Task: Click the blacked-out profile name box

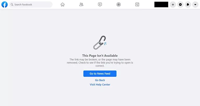Action: coord(161,4)
